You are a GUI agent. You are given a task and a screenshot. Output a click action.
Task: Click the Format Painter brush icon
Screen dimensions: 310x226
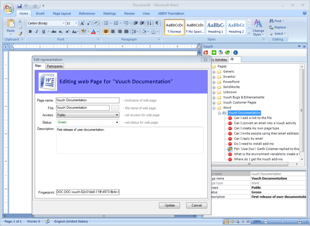(20, 34)
